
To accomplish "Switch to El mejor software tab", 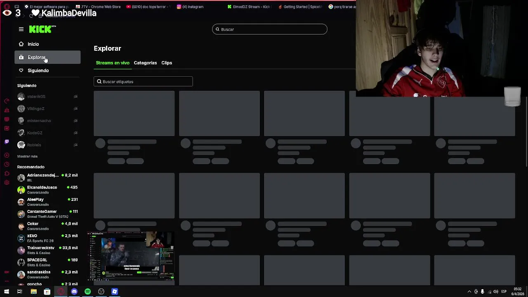I will 46,7.
